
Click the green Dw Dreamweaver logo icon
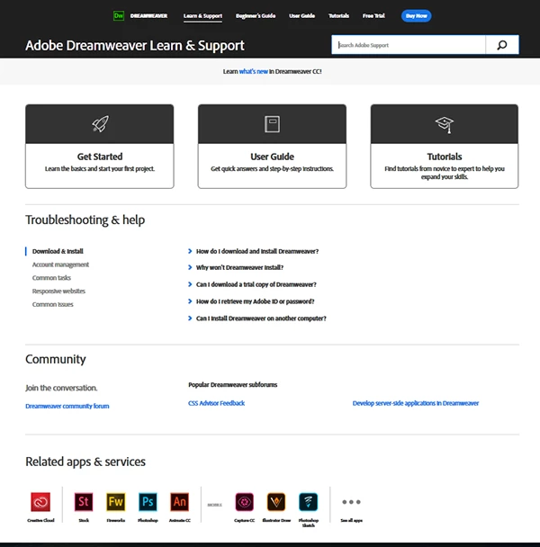[119, 15]
